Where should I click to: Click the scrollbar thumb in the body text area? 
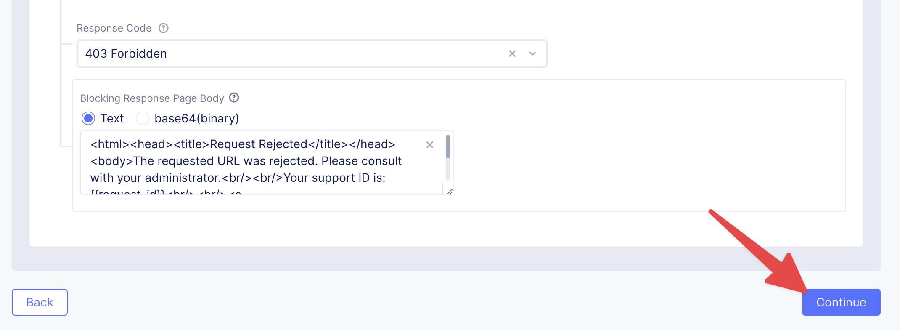tap(448, 146)
